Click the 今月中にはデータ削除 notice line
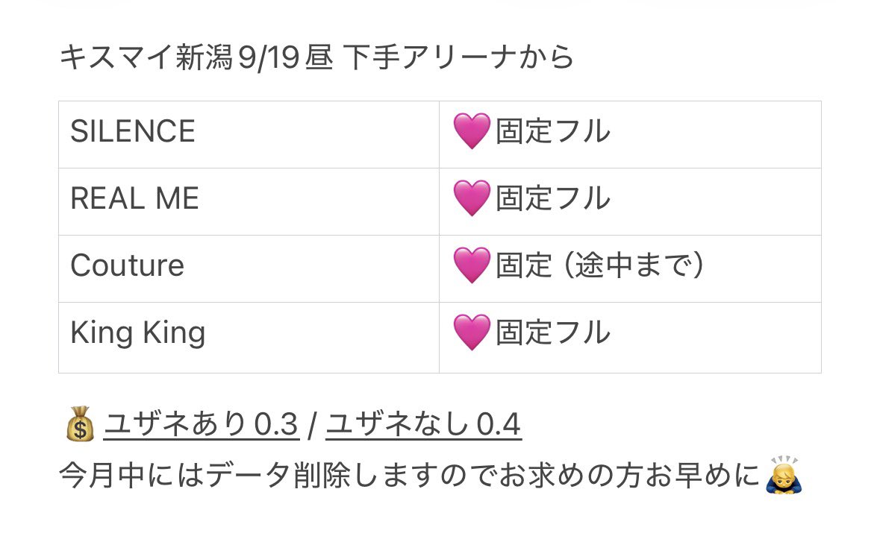This screenshot has width=880, height=539. tap(410, 476)
